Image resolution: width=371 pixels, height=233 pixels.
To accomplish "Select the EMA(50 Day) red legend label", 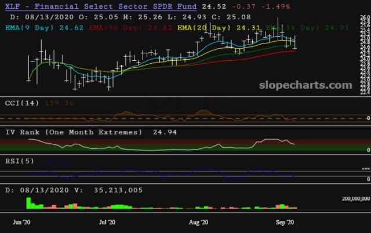I will pos(130,28).
